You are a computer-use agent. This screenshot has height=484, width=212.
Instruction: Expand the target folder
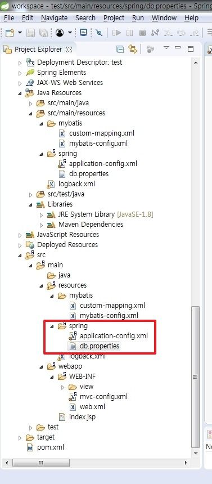(20, 437)
